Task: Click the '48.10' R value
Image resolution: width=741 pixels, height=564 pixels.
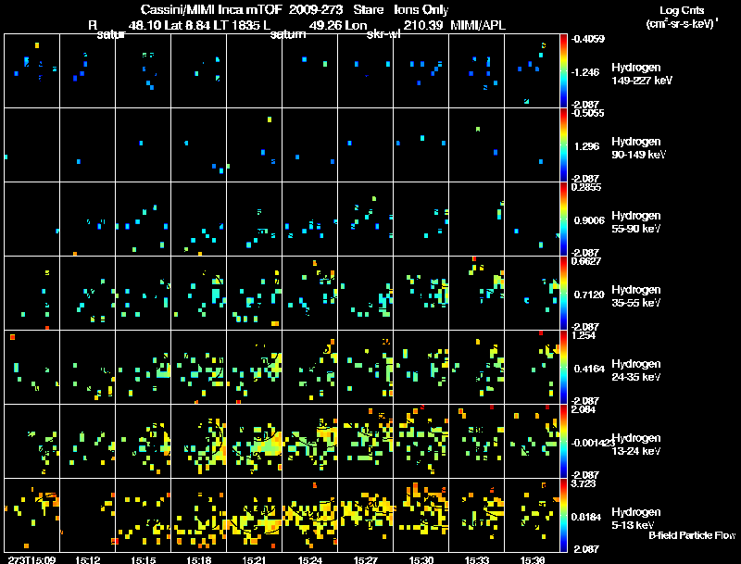Action: [x=144, y=26]
